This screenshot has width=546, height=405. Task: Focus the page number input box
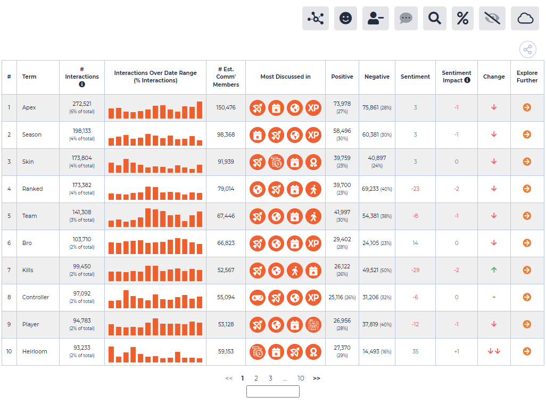tap(272, 391)
